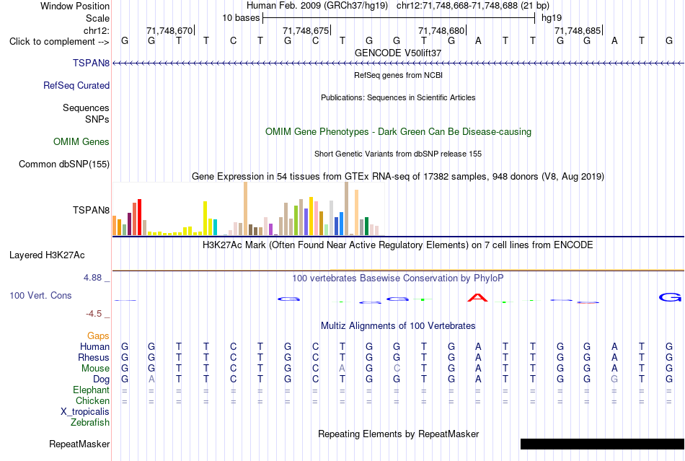Click the hg19 label beside the scale
685x461 pixels.
tap(552, 18)
